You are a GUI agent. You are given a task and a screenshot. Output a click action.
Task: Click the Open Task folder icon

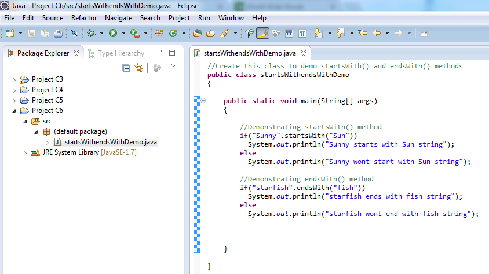[x=211, y=33]
